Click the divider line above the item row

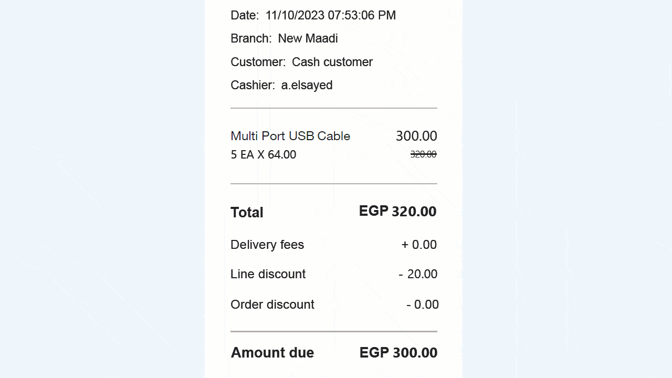tap(334, 108)
